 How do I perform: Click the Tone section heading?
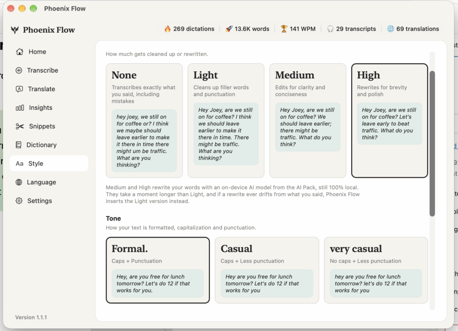pos(113,219)
